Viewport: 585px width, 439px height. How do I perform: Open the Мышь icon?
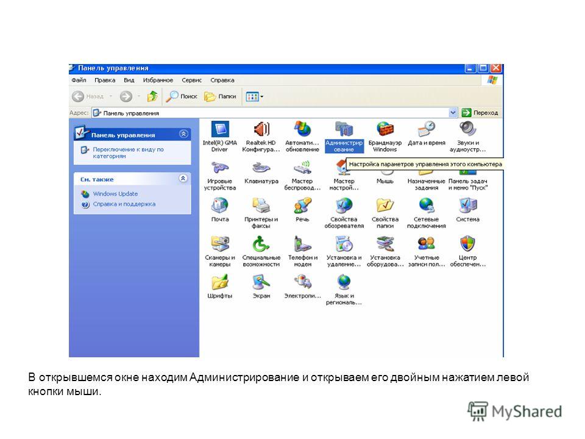pyautogui.click(x=385, y=176)
